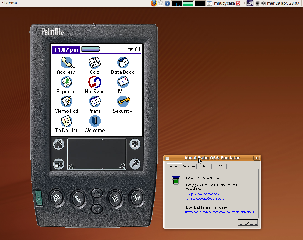303x240 pixels.
Task: Start the HotSync app
Action: (x=95, y=85)
